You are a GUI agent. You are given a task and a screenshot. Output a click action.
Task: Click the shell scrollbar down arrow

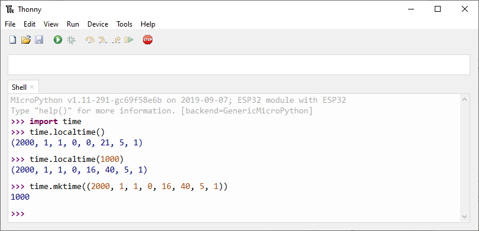pyautogui.click(x=465, y=217)
